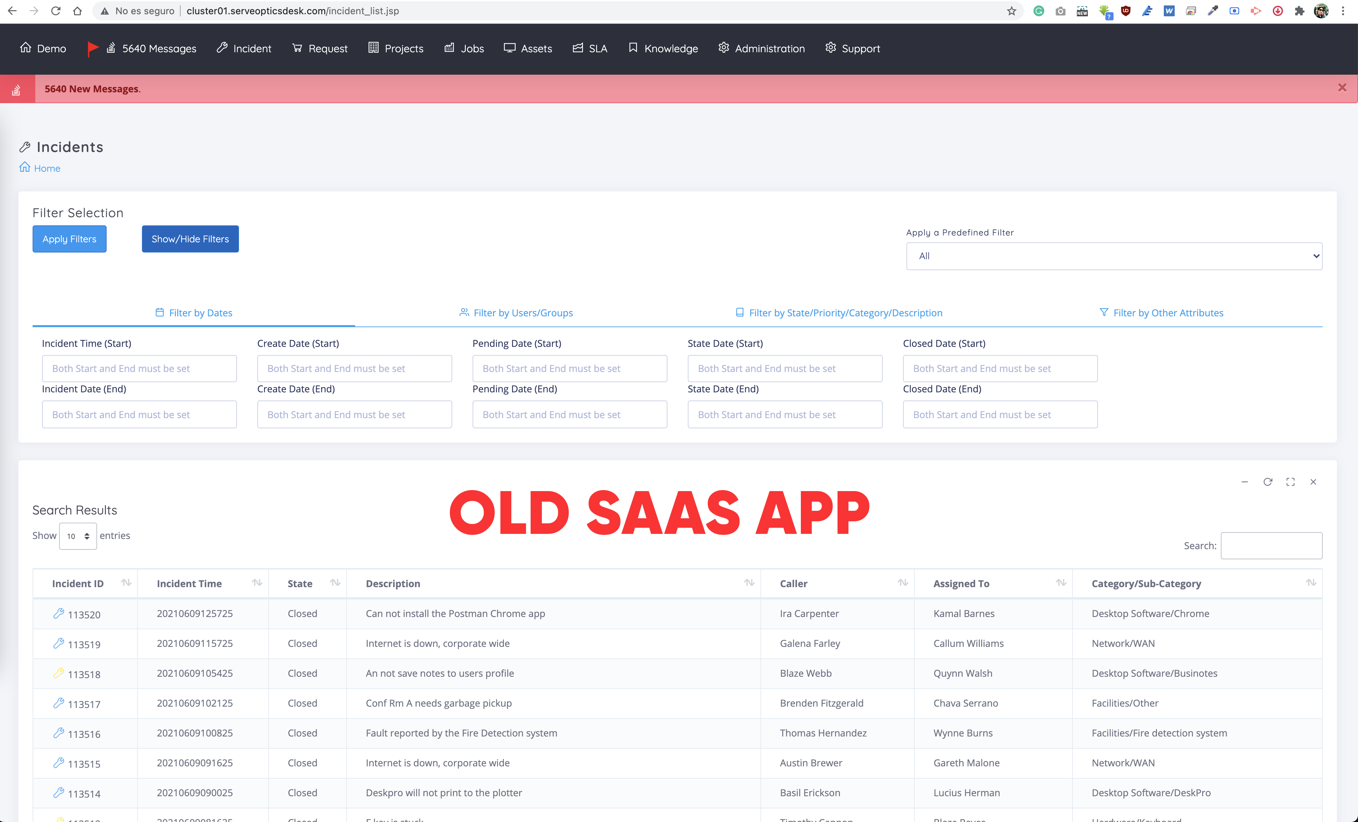The image size is (1358, 822).
Task: Collapse Search Results panel with minus icon
Action: (x=1245, y=482)
